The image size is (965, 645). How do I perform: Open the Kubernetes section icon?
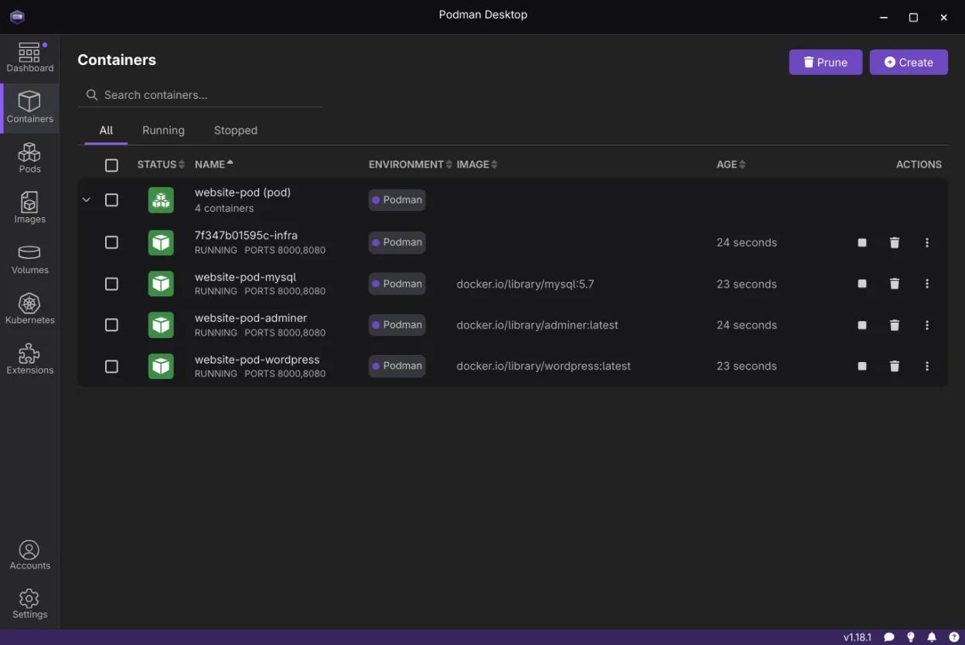[29, 309]
